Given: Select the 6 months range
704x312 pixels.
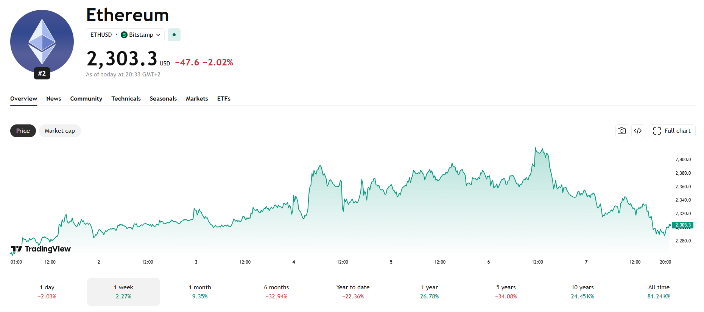Looking at the screenshot, I should [276, 292].
